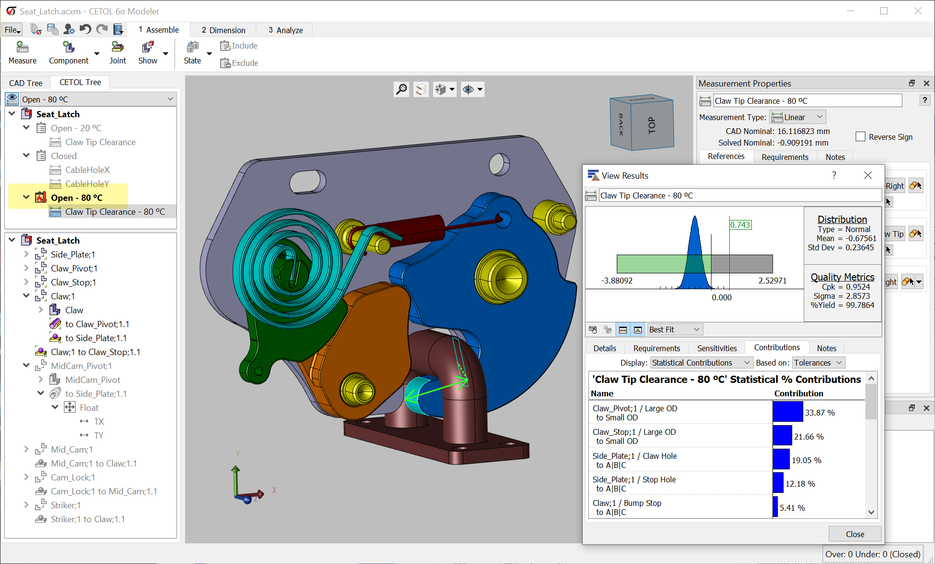The image size is (935, 564).
Task: Click the Claw_Pivot;1 contribution bar
Action: 787,412
